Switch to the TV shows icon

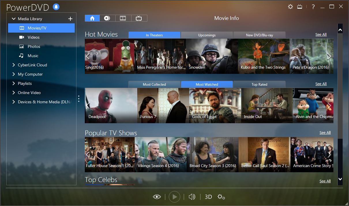point(139,18)
